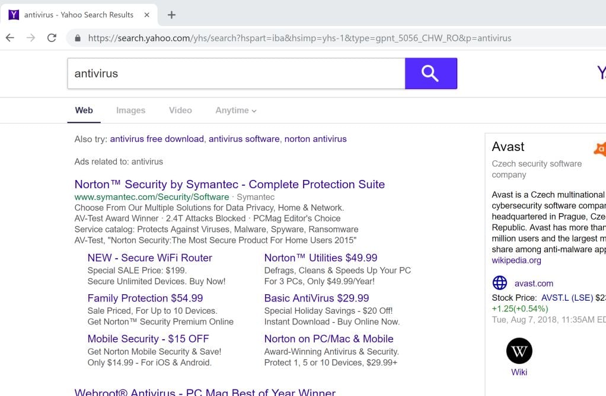This screenshot has width=606, height=396.
Task: Open Norton Security by Symantec ad link
Action: [x=229, y=184]
